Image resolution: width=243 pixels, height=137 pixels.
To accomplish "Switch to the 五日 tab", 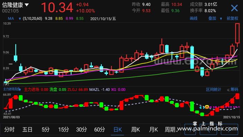I will click(27, 129).
